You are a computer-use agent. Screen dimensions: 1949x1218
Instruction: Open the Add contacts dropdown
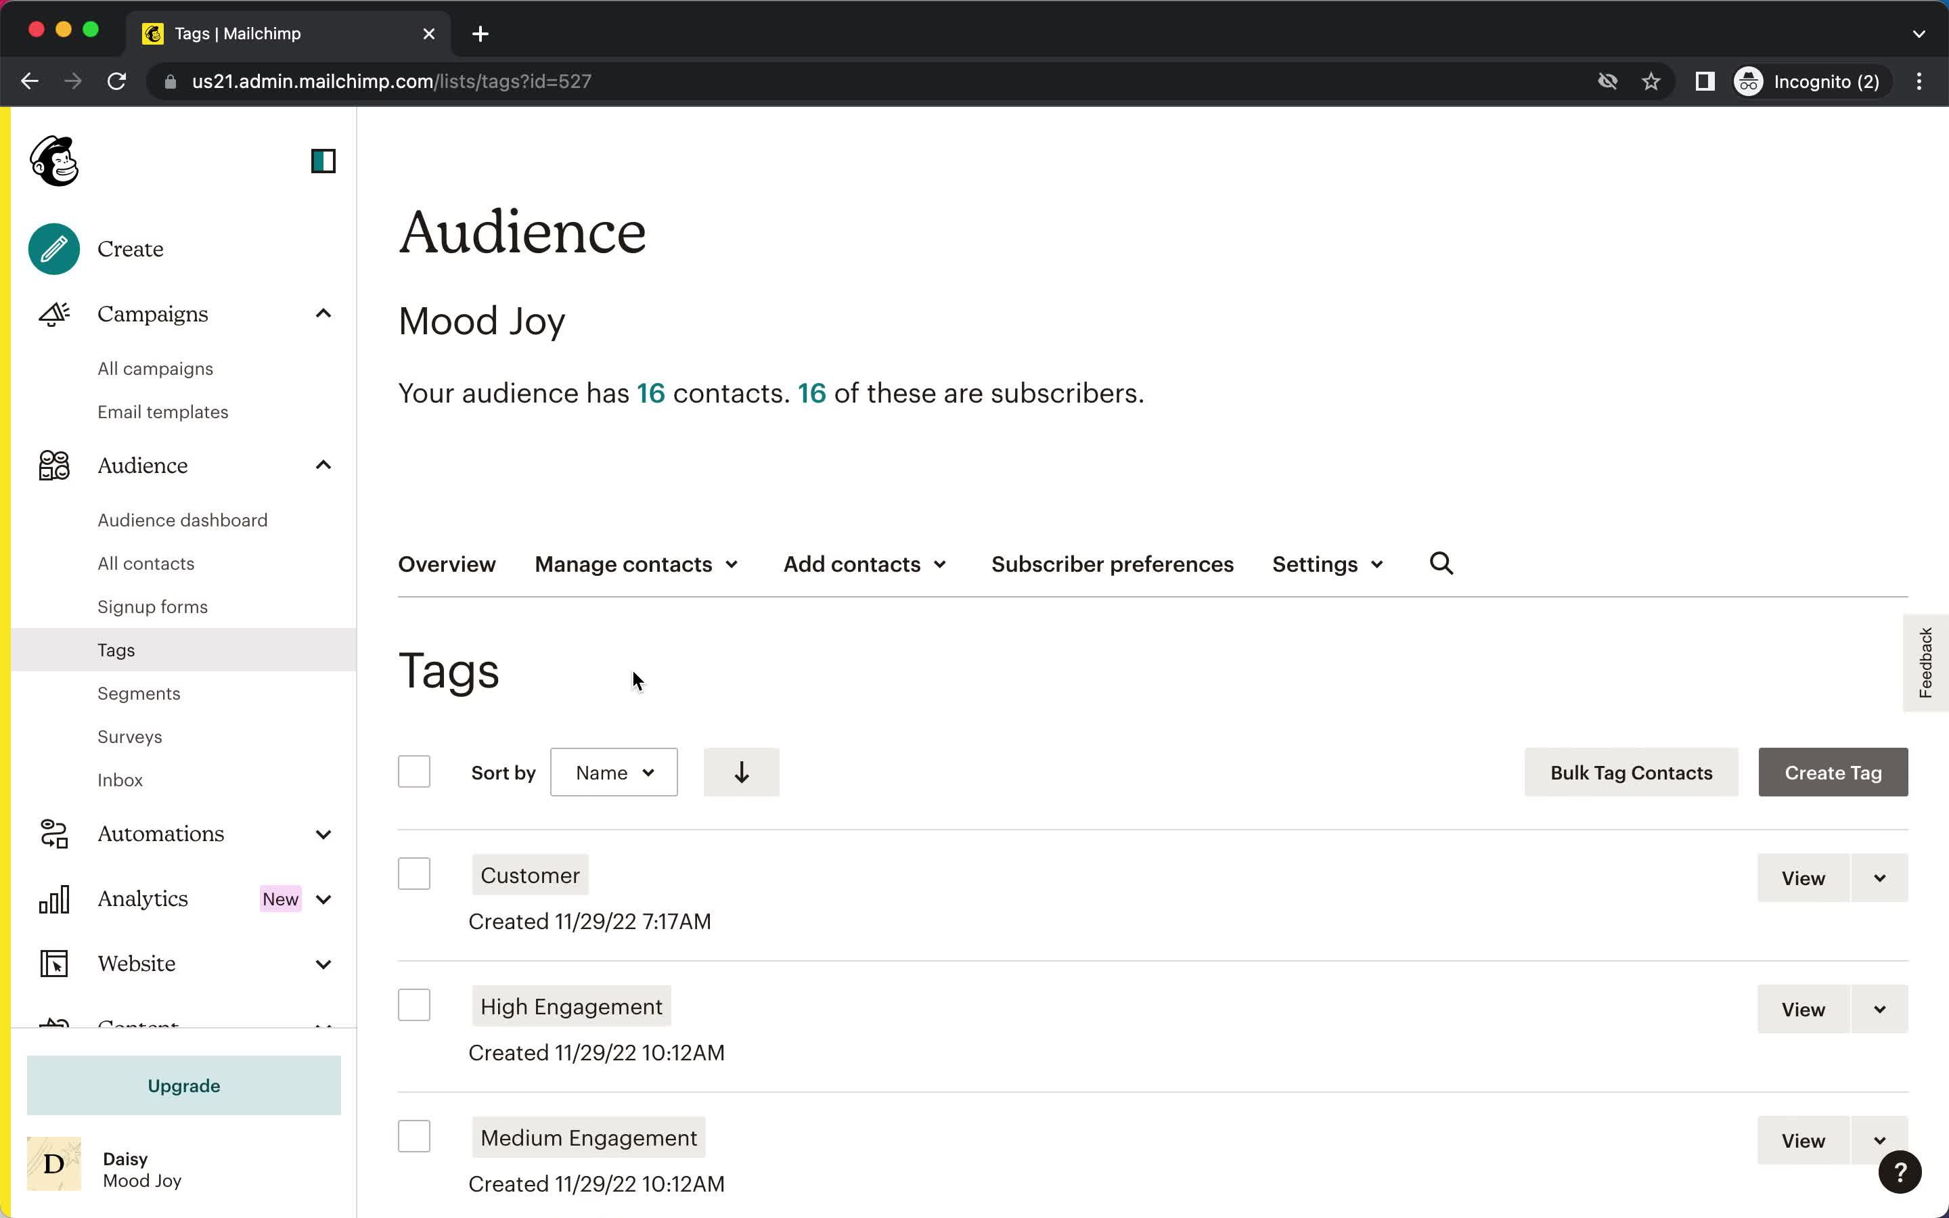[865, 564]
